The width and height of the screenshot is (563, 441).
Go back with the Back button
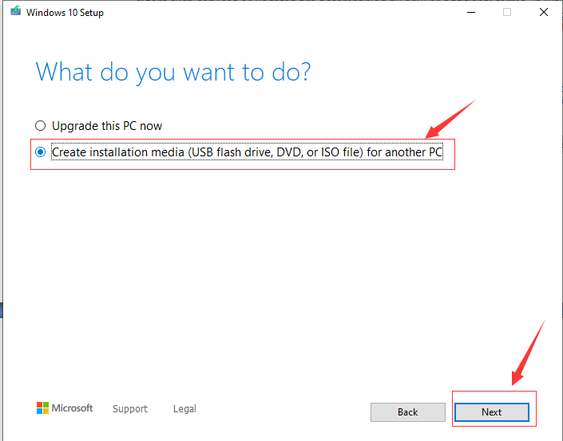click(408, 412)
